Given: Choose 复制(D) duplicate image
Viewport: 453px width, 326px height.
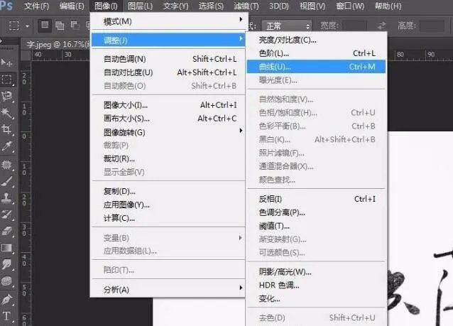Looking at the screenshot, I should click(168, 191).
